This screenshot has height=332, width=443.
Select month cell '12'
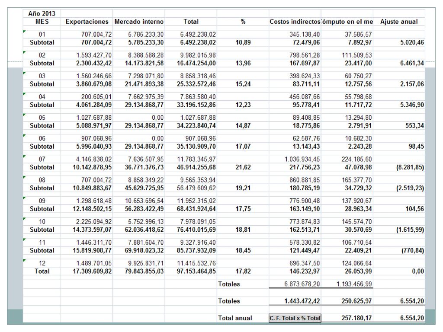[42, 263]
